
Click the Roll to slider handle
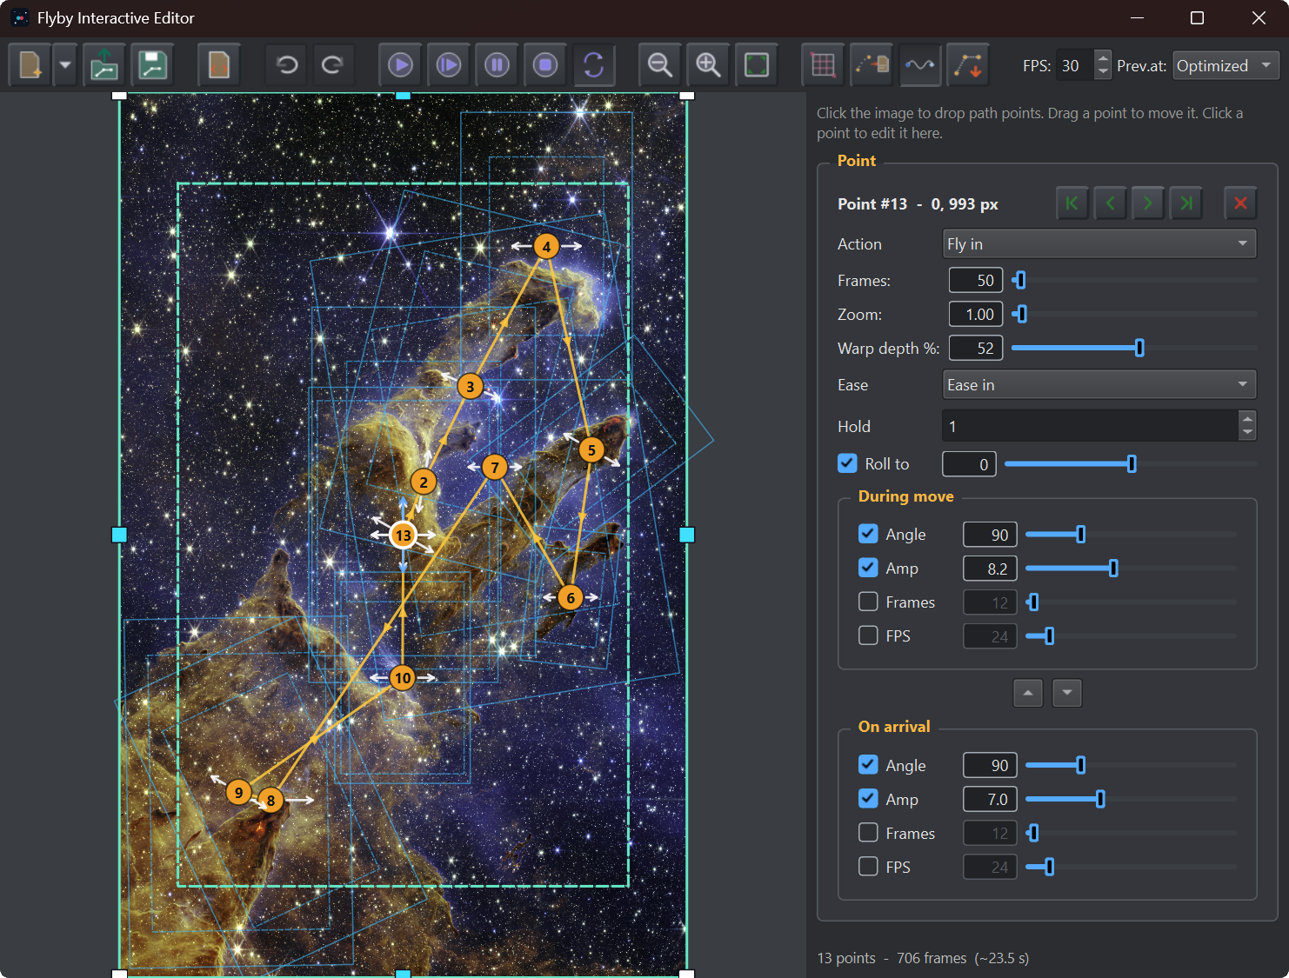click(1132, 463)
